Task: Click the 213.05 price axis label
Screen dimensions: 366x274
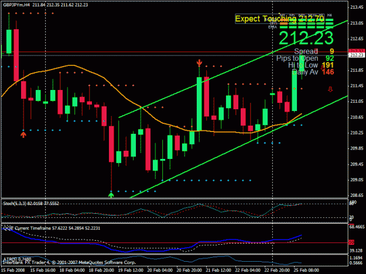Action: 357,23
